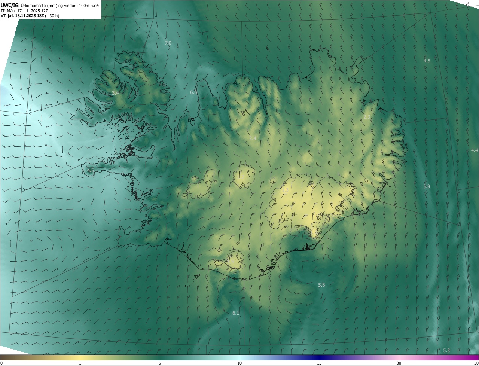Click the 5.8 value label south of Iceland
The height and width of the screenshot is (366, 479).
[x=321, y=285]
